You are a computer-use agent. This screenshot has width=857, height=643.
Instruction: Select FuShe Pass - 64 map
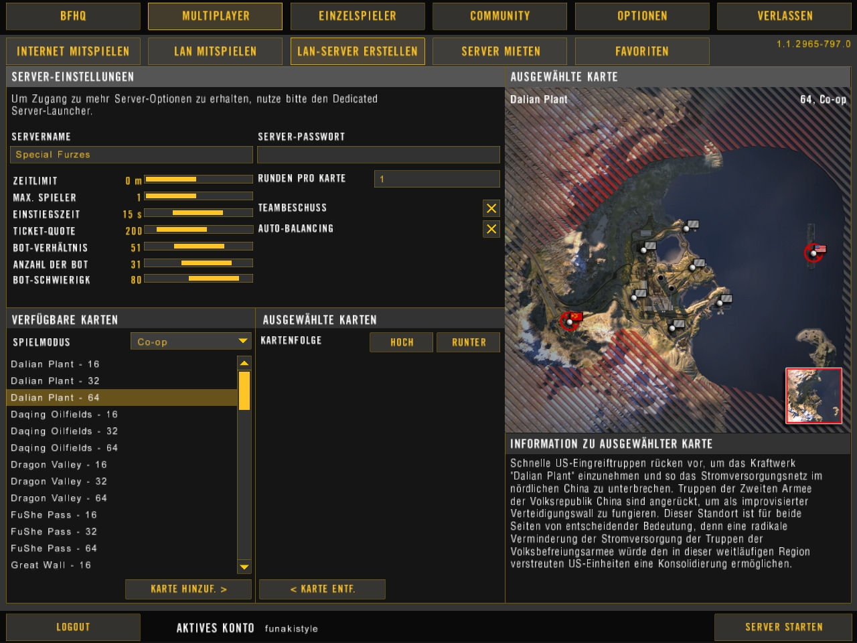coord(122,549)
